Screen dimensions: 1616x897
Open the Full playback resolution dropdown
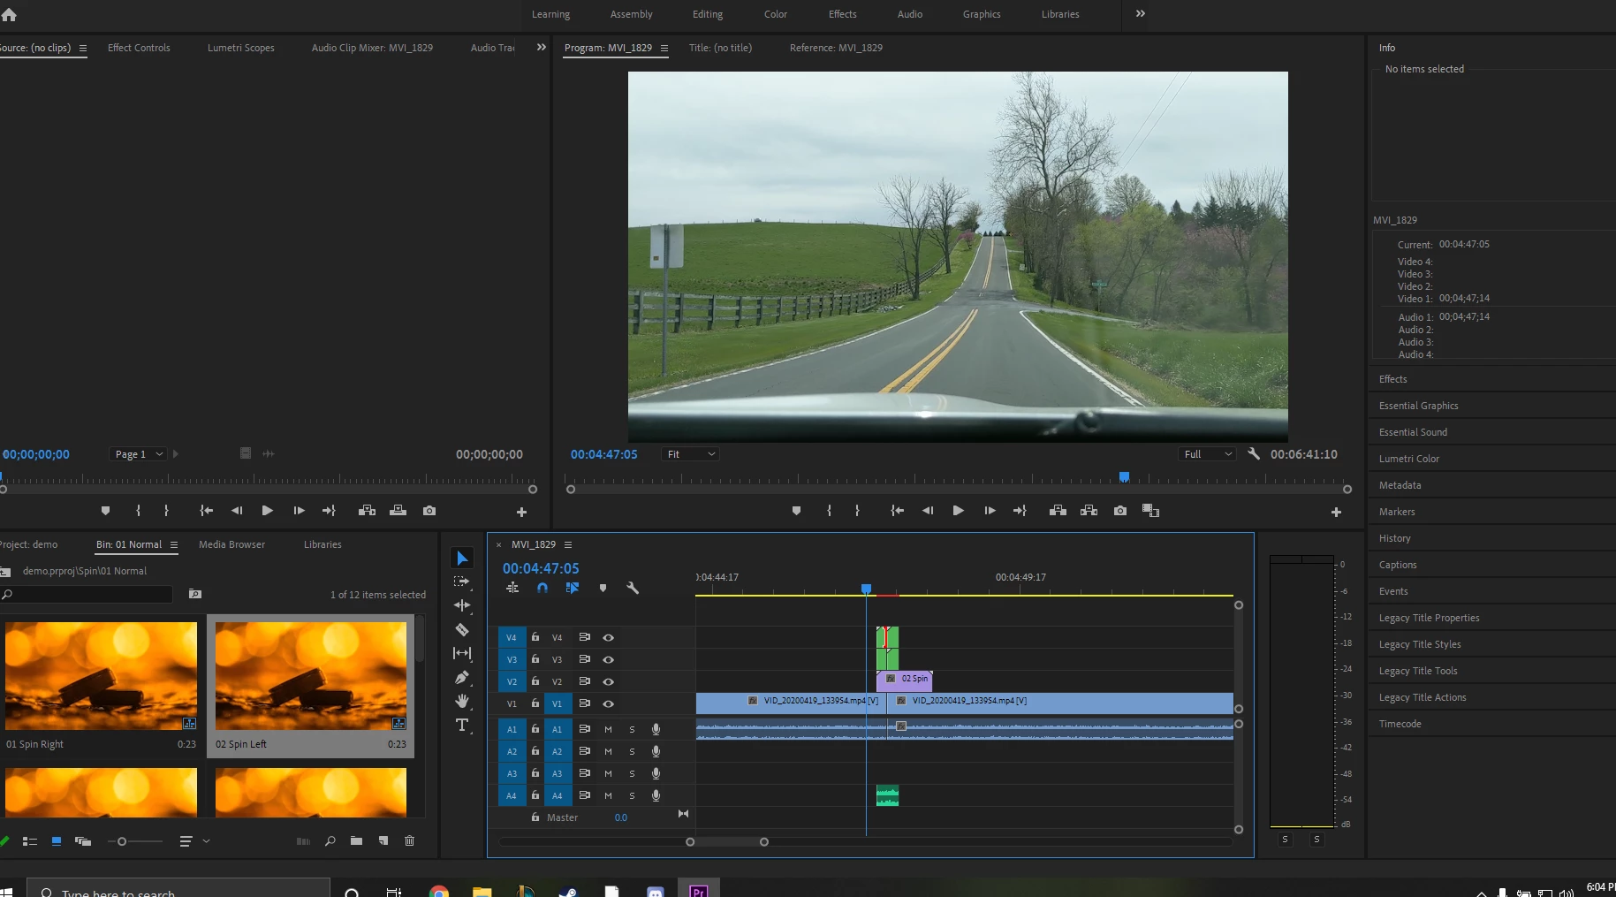click(x=1207, y=454)
